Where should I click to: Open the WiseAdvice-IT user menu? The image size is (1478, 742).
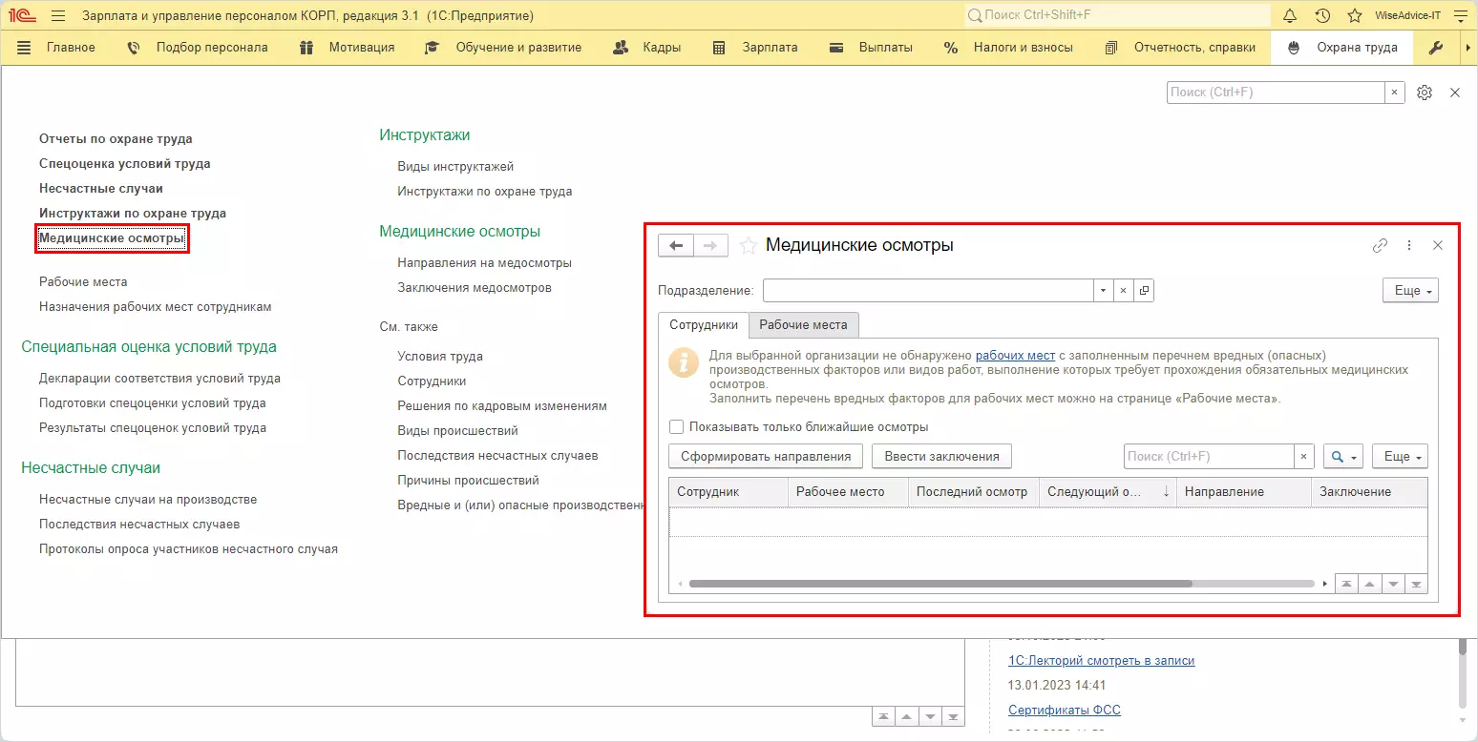pyautogui.click(x=1407, y=16)
